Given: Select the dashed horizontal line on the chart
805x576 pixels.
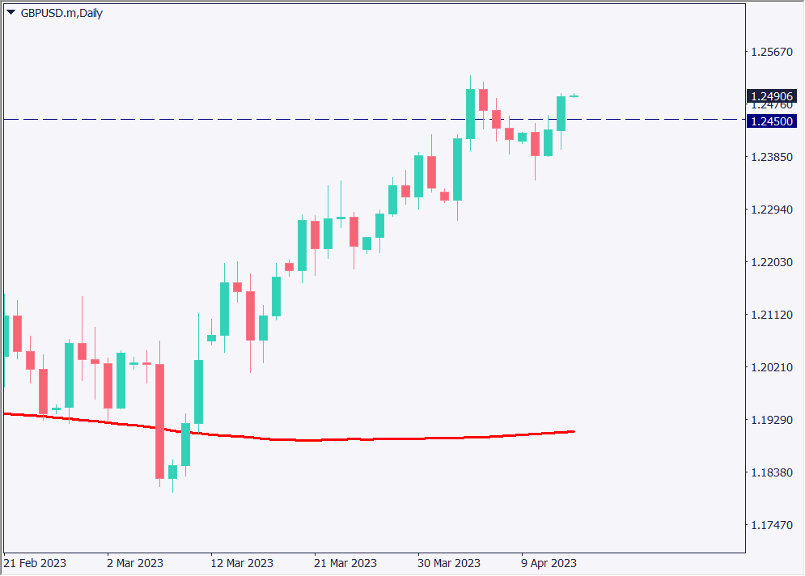Looking at the screenshot, I should (243, 119).
